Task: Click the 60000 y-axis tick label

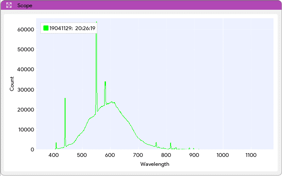Action: pyautogui.click(x=25, y=29)
